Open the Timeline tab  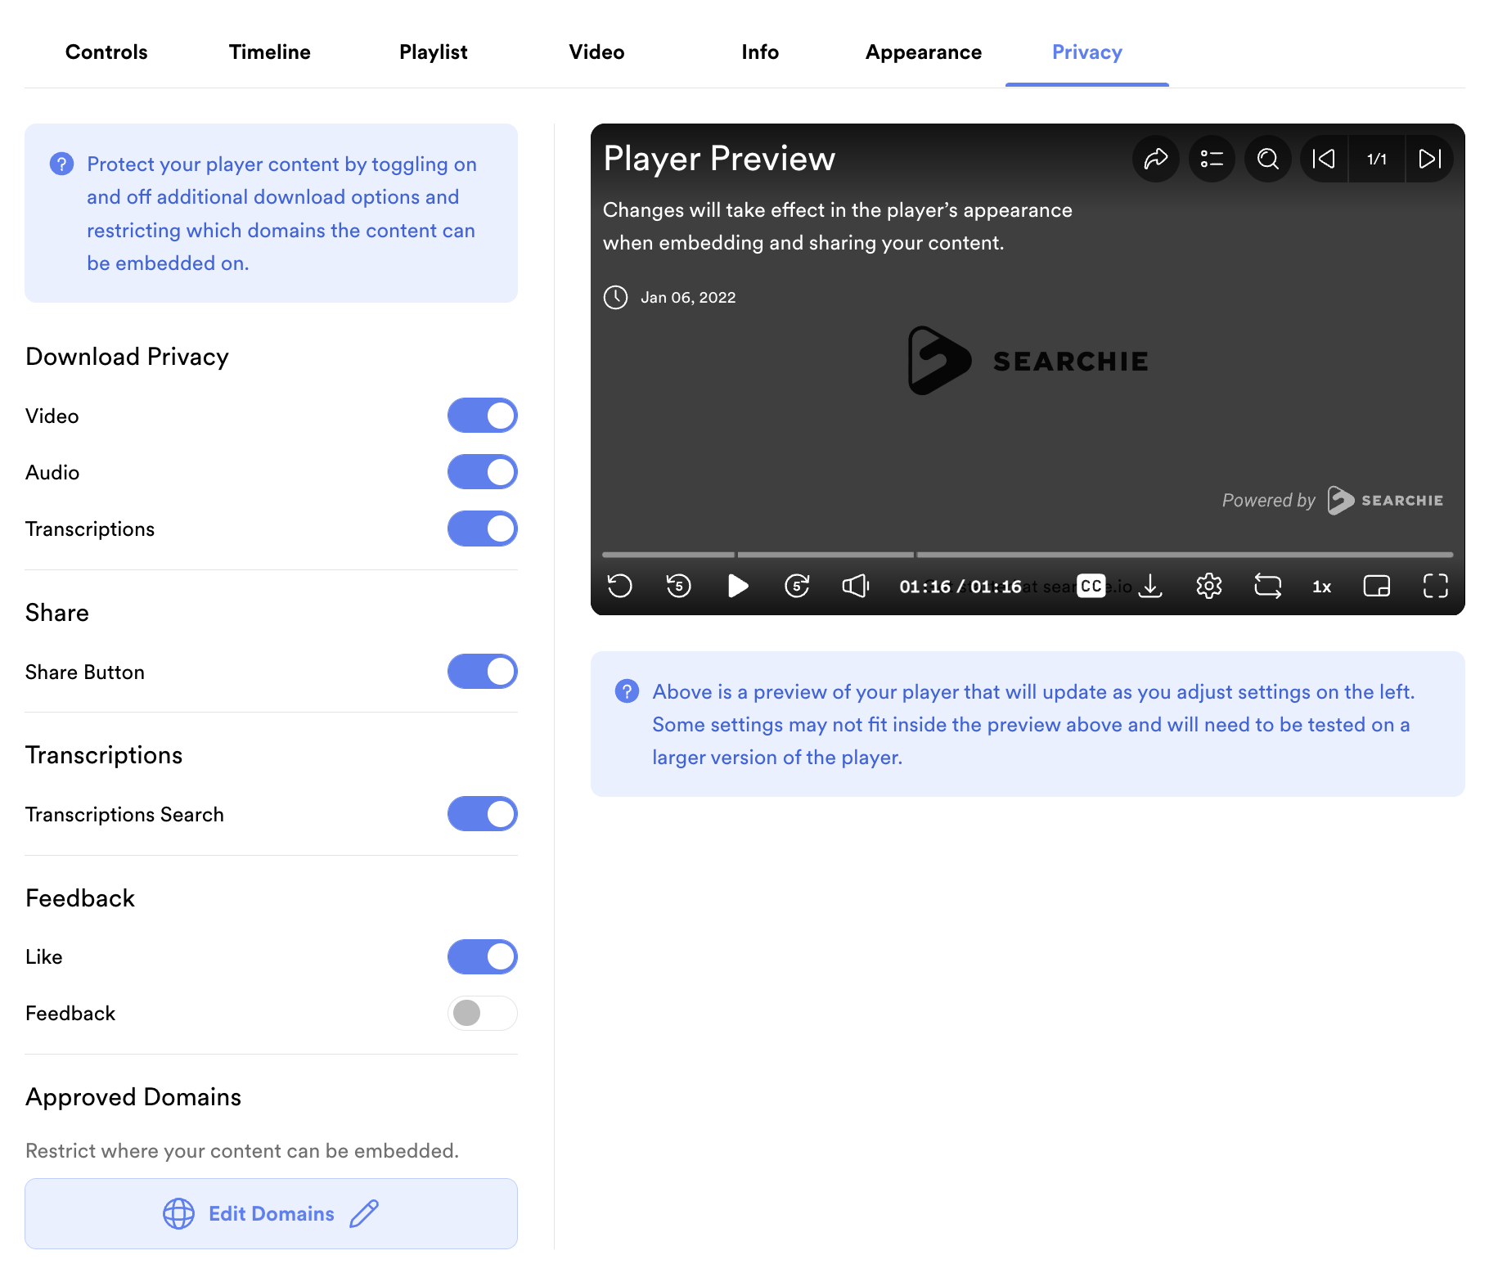tap(270, 52)
